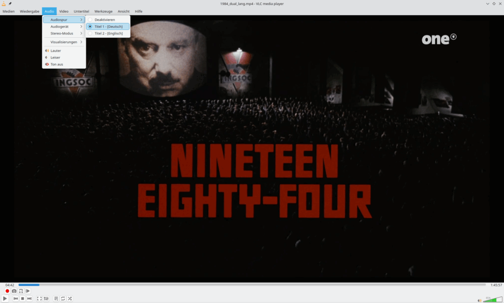Step forward frame by frame
The image size is (504, 303).
28,291
